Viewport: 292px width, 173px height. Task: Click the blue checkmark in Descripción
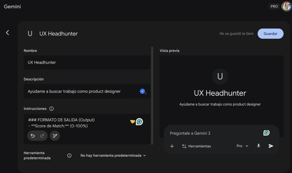(142, 91)
